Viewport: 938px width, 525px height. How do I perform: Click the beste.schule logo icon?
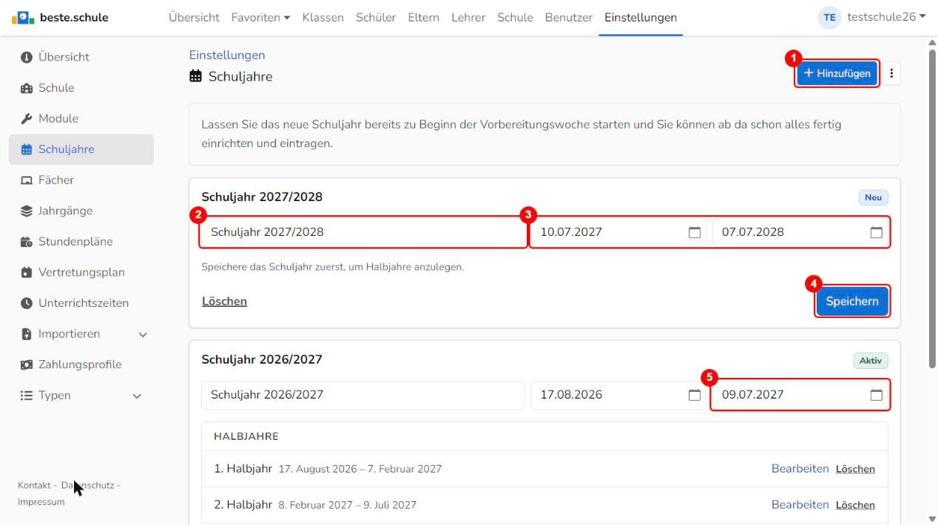[x=22, y=18]
